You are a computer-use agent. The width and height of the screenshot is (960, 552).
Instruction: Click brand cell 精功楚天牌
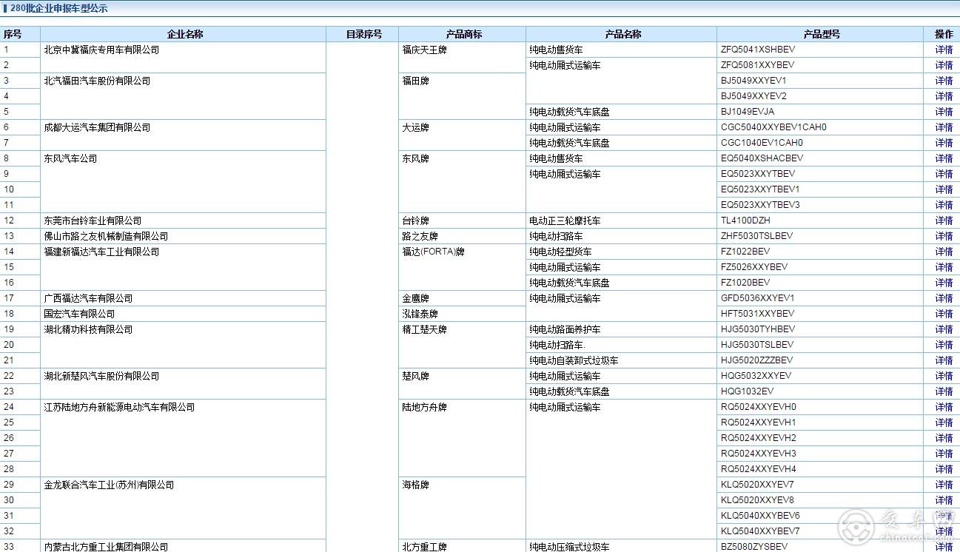[x=424, y=330]
